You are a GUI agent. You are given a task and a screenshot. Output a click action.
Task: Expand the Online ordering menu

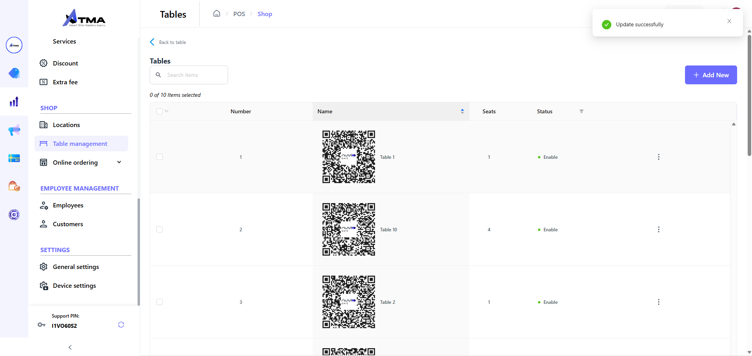tap(119, 162)
